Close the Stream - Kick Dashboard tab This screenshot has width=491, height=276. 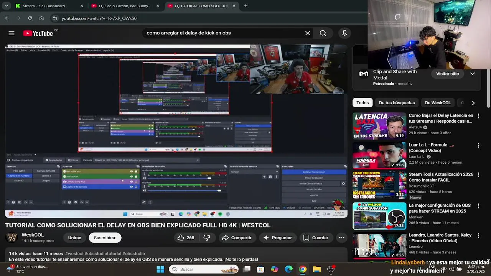pos(82,6)
